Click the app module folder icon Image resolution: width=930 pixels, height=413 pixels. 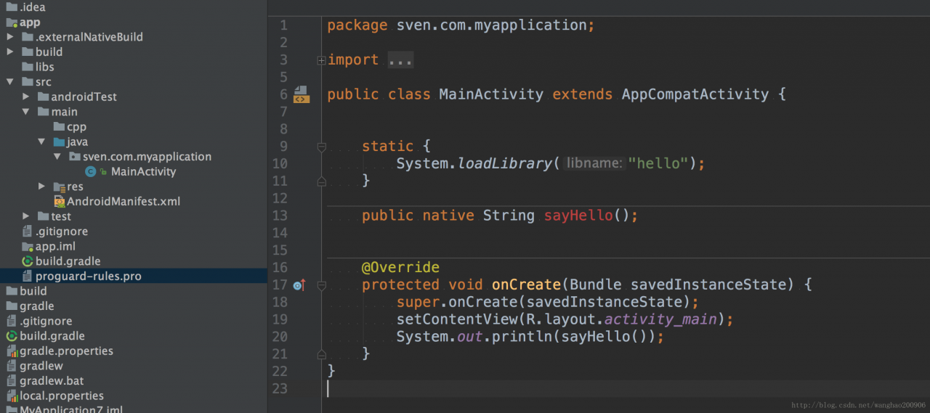point(12,23)
